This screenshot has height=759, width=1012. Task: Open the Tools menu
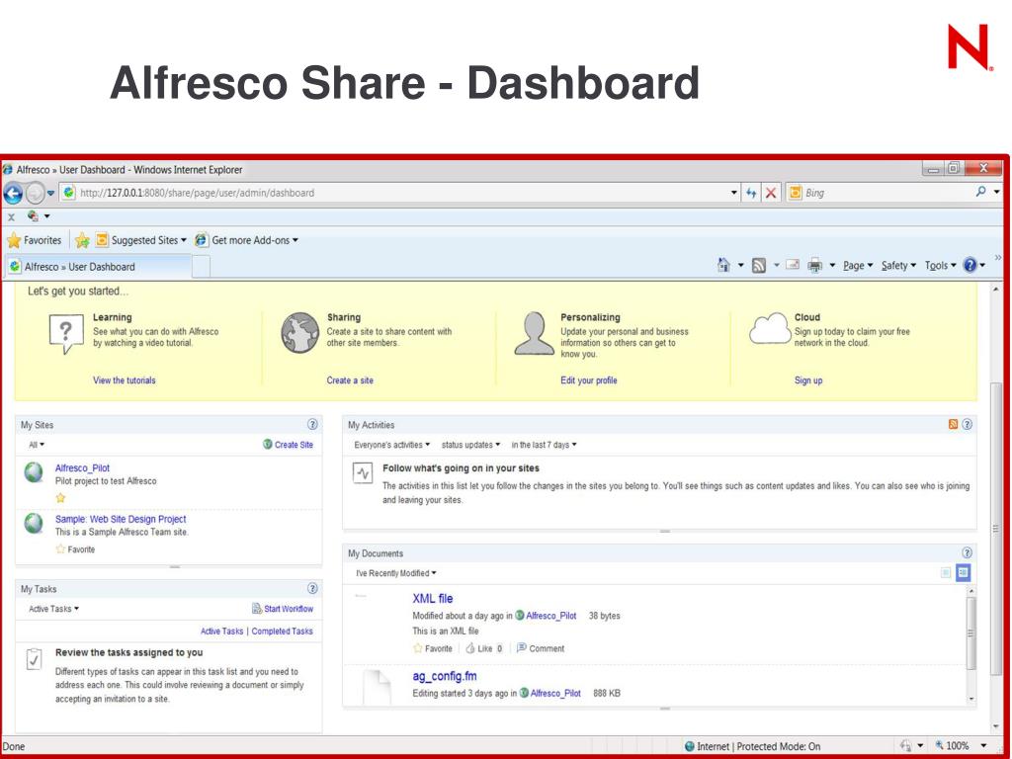click(x=941, y=265)
